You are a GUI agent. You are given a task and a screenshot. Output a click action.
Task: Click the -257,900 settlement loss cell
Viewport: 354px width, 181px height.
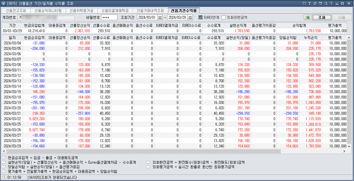[80, 113]
